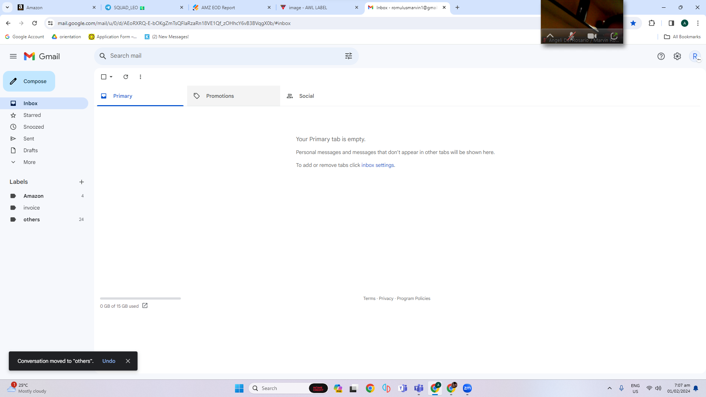This screenshot has height=397, width=706.
Task: View site information icon in address bar
Action: coord(50,23)
